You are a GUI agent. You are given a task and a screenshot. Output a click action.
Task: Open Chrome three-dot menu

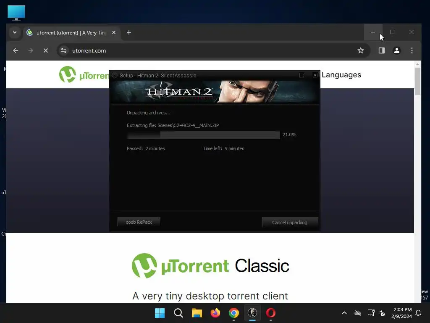tap(412, 50)
